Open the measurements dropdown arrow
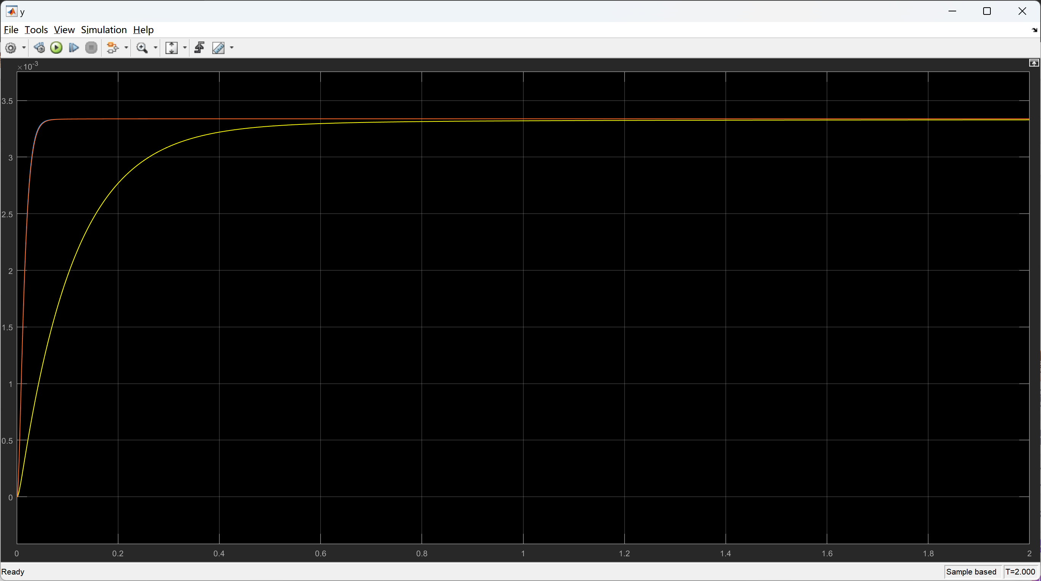This screenshot has width=1041, height=581. point(232,48)
